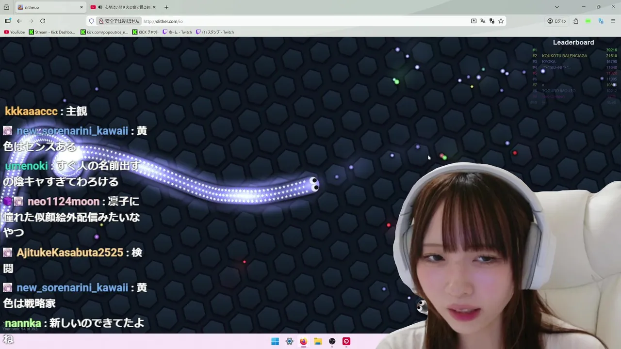Go forward one page
Image resolution: width=621 pixels, height=349 pixels.
31,21
